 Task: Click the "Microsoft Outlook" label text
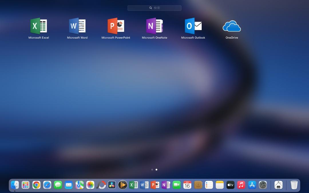(x=193, y=38)
